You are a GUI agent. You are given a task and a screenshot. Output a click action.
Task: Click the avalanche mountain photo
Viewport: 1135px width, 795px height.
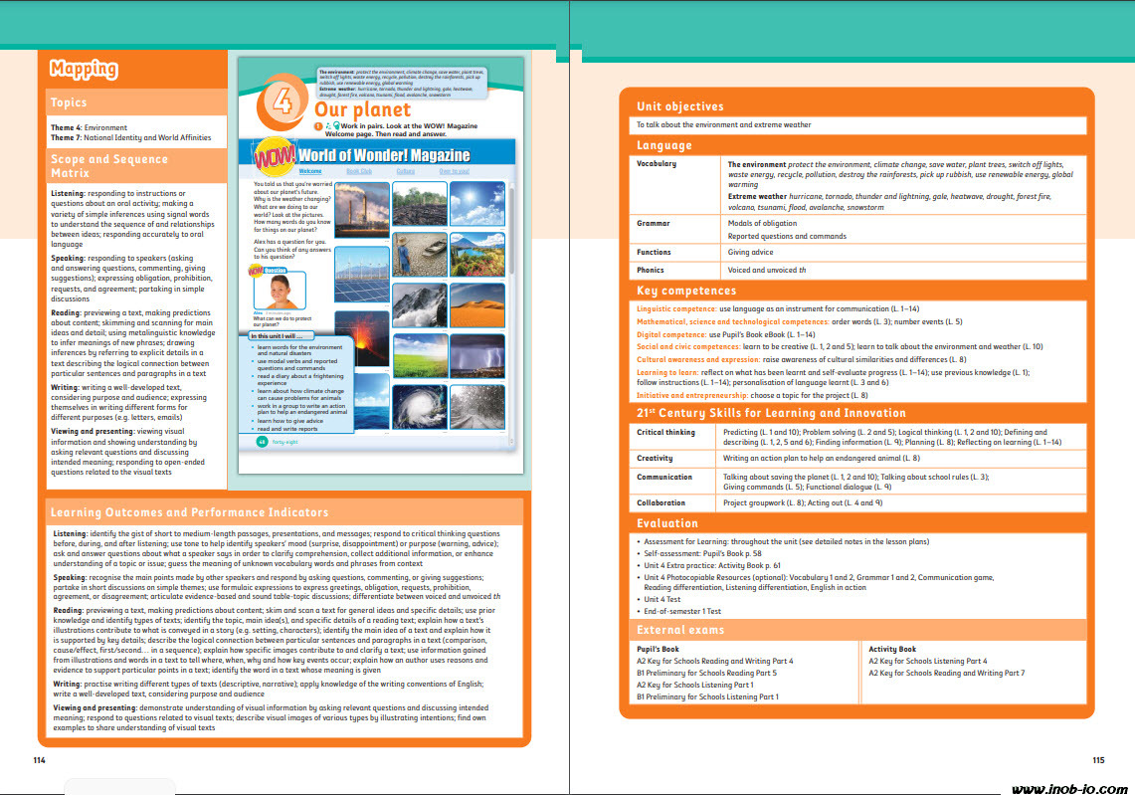420,305
